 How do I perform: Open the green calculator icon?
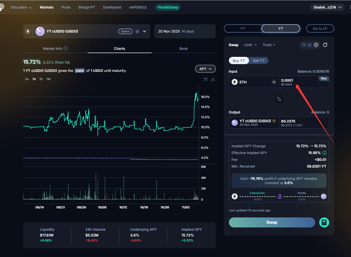click(324, 222)
